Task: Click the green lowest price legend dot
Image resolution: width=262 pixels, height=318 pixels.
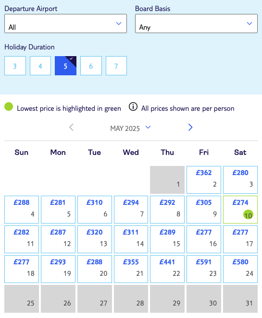Action: click(x=9, y=106)
